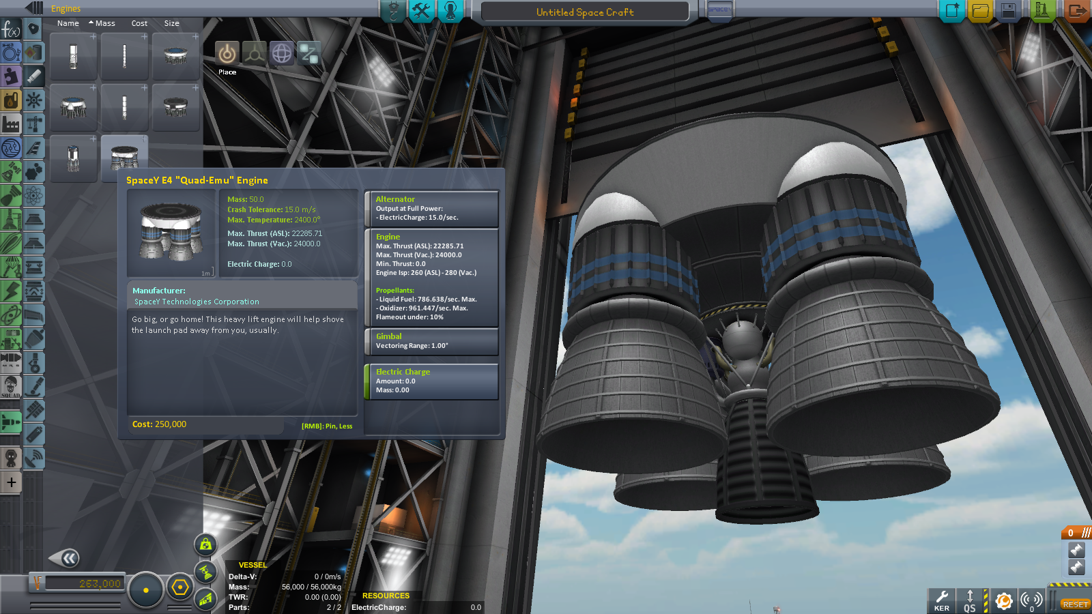Image resolution: width=1092 pixels, height=614 pixels.
Task: Add a custom category with plus icon
Action: coord(11,482)
